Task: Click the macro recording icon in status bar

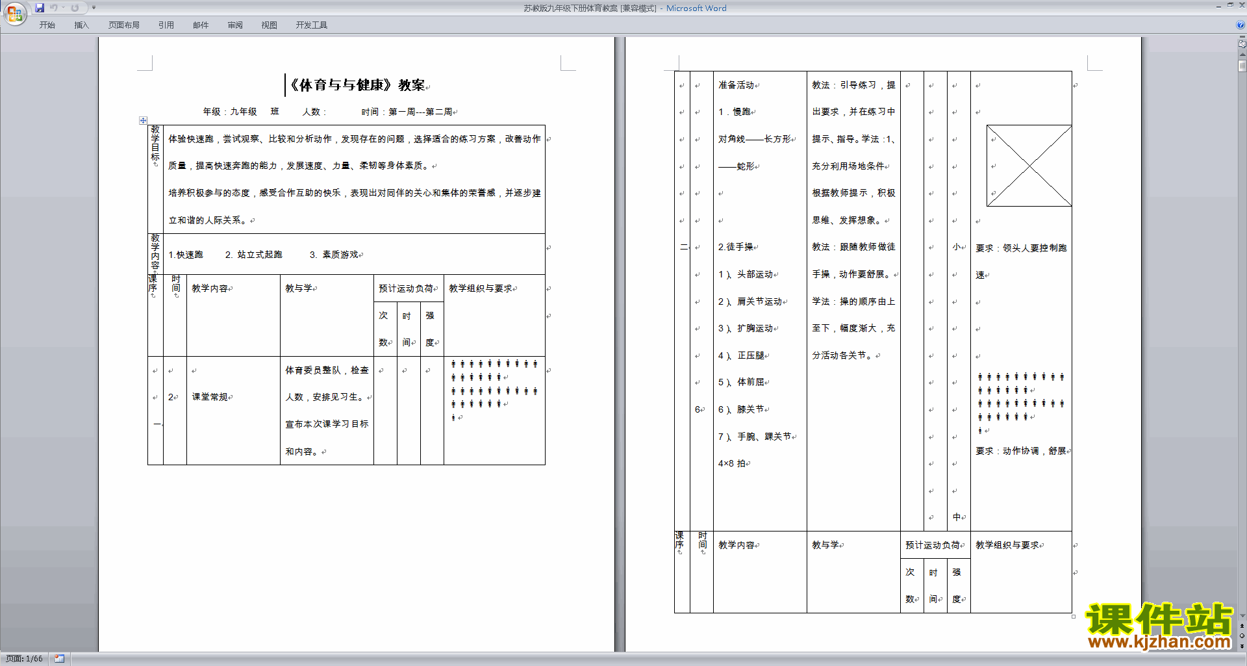Action: pos(59,659)
